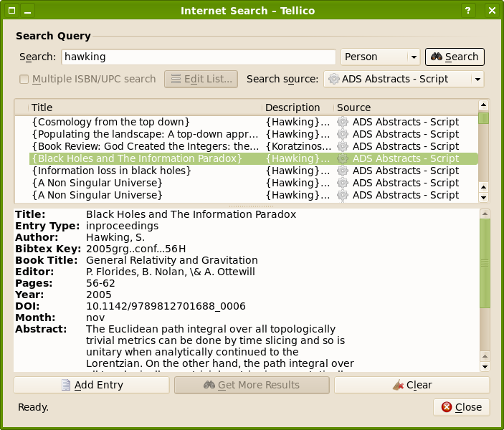
Task: Click the Pages value 56-62
Action: click(100, 283)
